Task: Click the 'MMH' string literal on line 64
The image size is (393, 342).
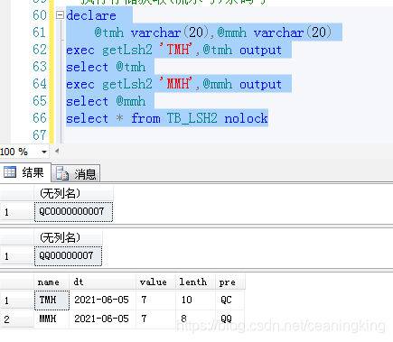Action: coord(176,84)
